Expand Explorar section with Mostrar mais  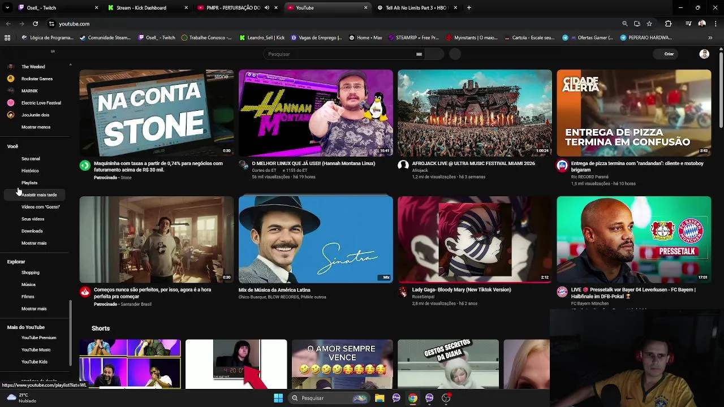point(34,309)
